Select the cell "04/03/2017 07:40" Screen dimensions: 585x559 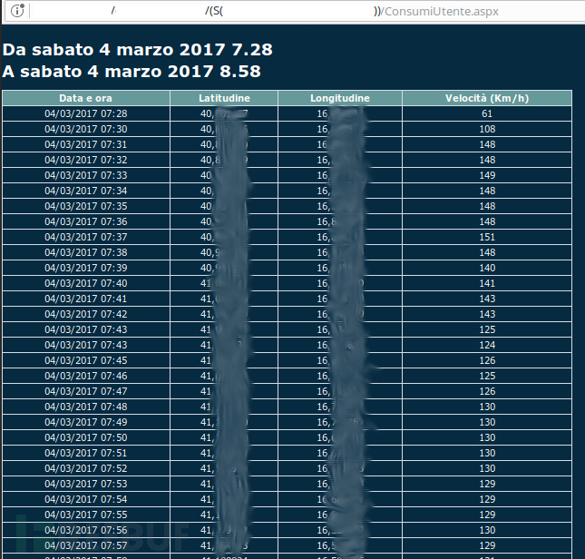click(x=86, y=283)
